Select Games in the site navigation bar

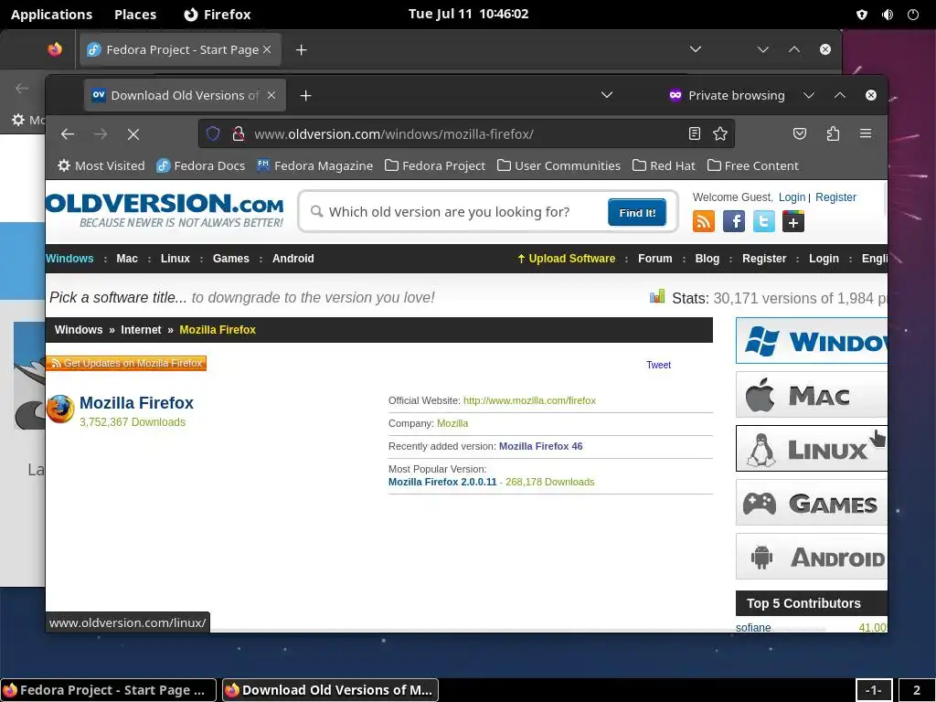coord(230,259)
